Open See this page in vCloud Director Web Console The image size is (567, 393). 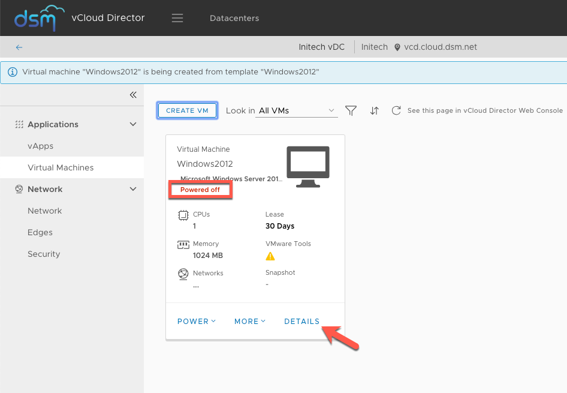click(x=485, y=110)
